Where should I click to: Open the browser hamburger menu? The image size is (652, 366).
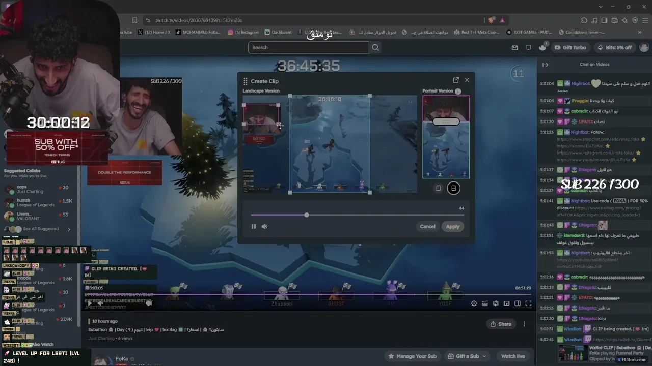[x=645, y=20]
